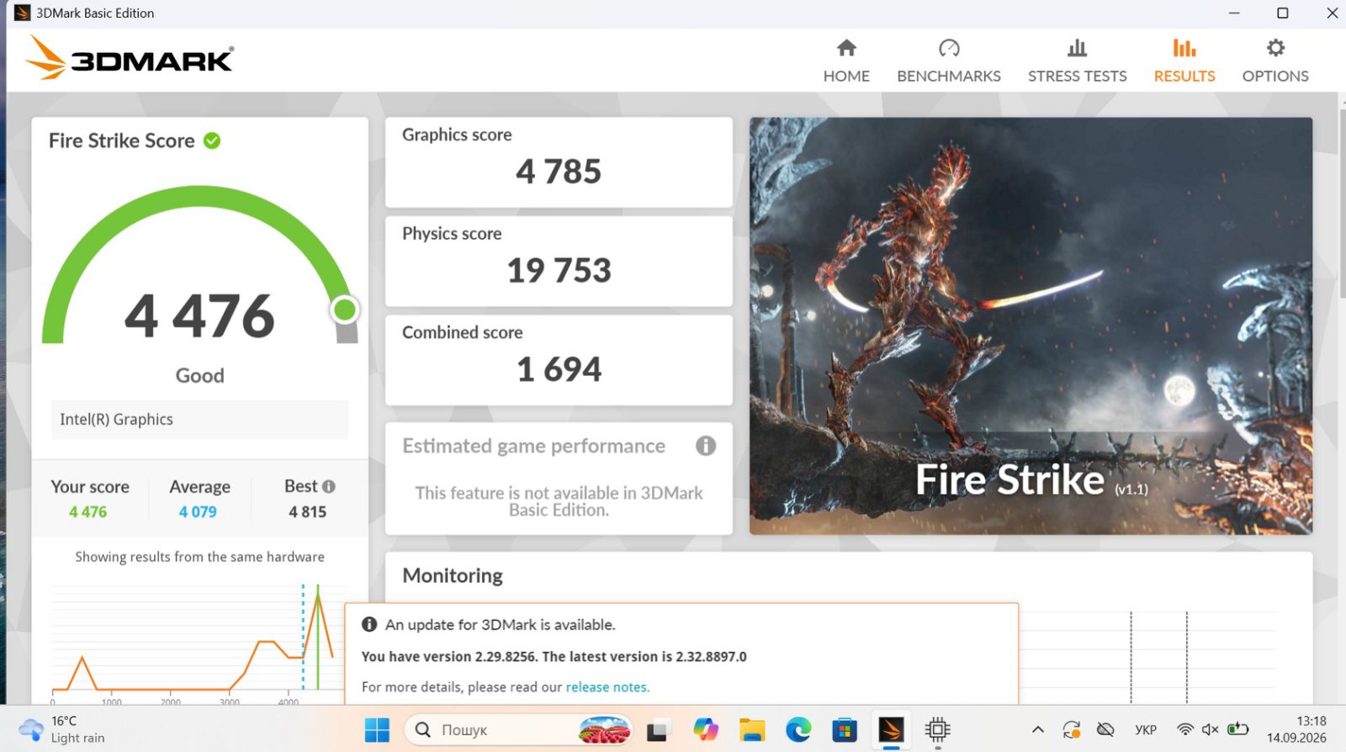Open File Explorer from the taskbar
1346x752 pixels.
[752, 729]
